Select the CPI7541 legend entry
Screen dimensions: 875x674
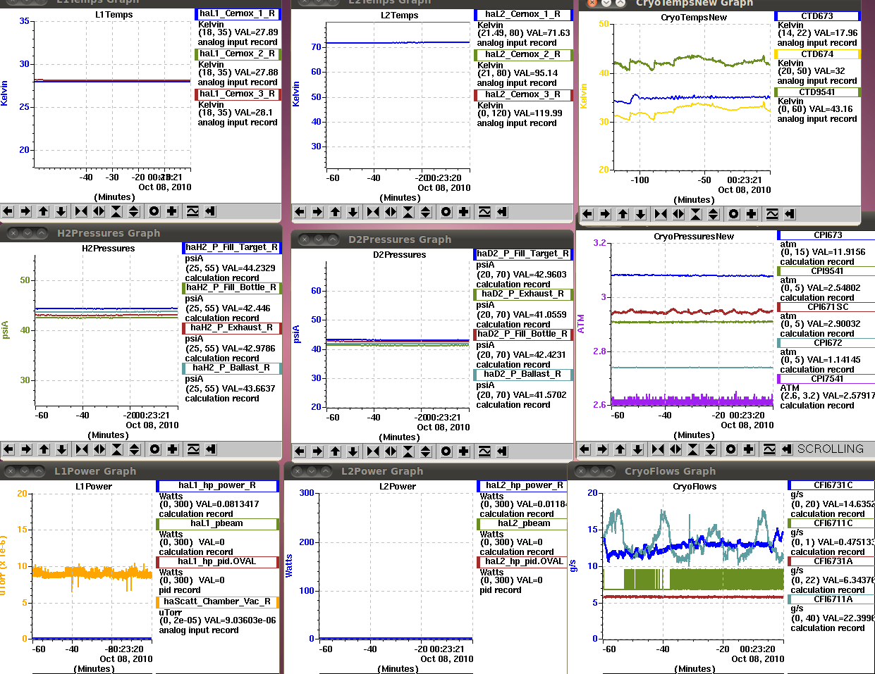(x=826, y=379)
